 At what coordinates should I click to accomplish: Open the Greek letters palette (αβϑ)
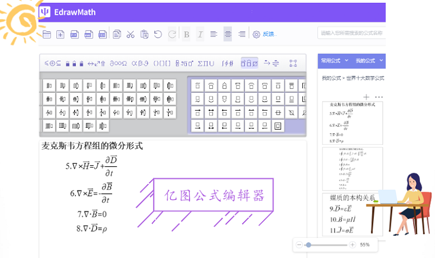coord(140,64)
